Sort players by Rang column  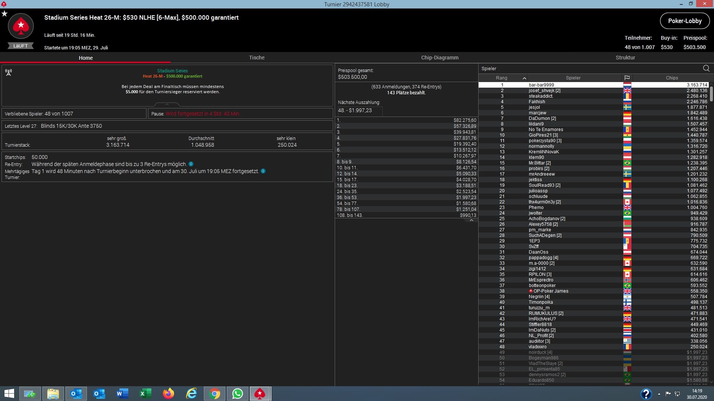[501, 78]
